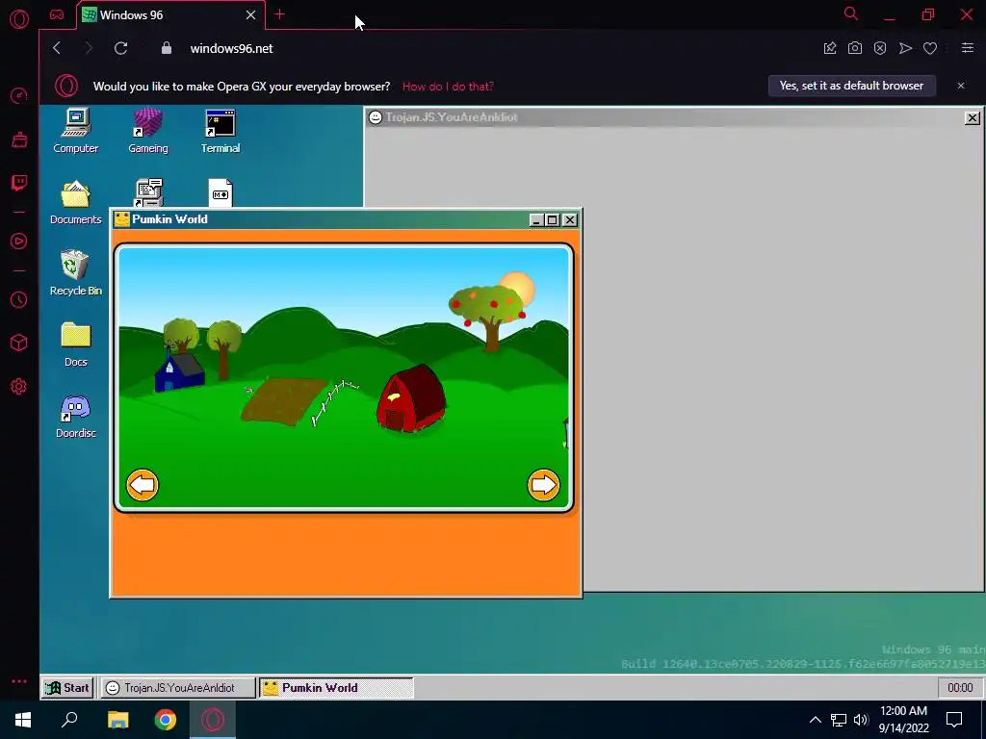Screen dimensions: 986x739
Task: Open the Opera Flow send icon
Action: (905, 48)
